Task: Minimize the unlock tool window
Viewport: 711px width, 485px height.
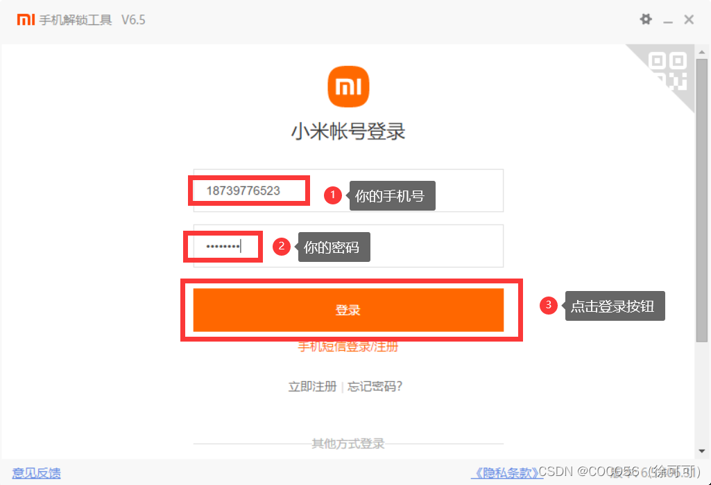Action: 667,20
